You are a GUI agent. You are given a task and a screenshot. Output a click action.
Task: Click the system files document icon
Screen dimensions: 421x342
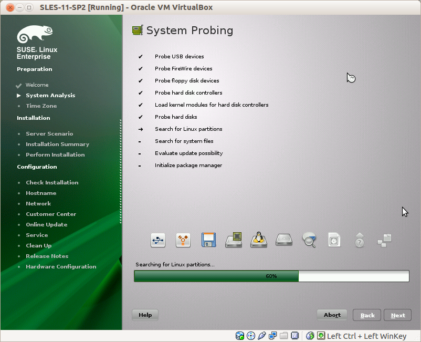(x=334, y=240)
